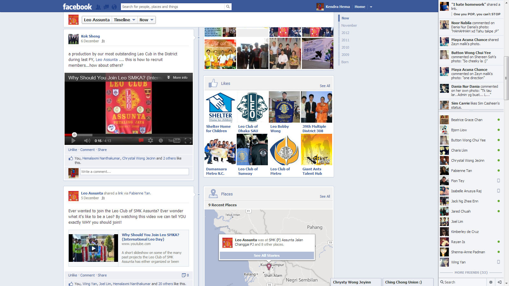This screenshot has width=509, height=286.
Task: Click the Leo Assunta page name button
Action: 97,20
